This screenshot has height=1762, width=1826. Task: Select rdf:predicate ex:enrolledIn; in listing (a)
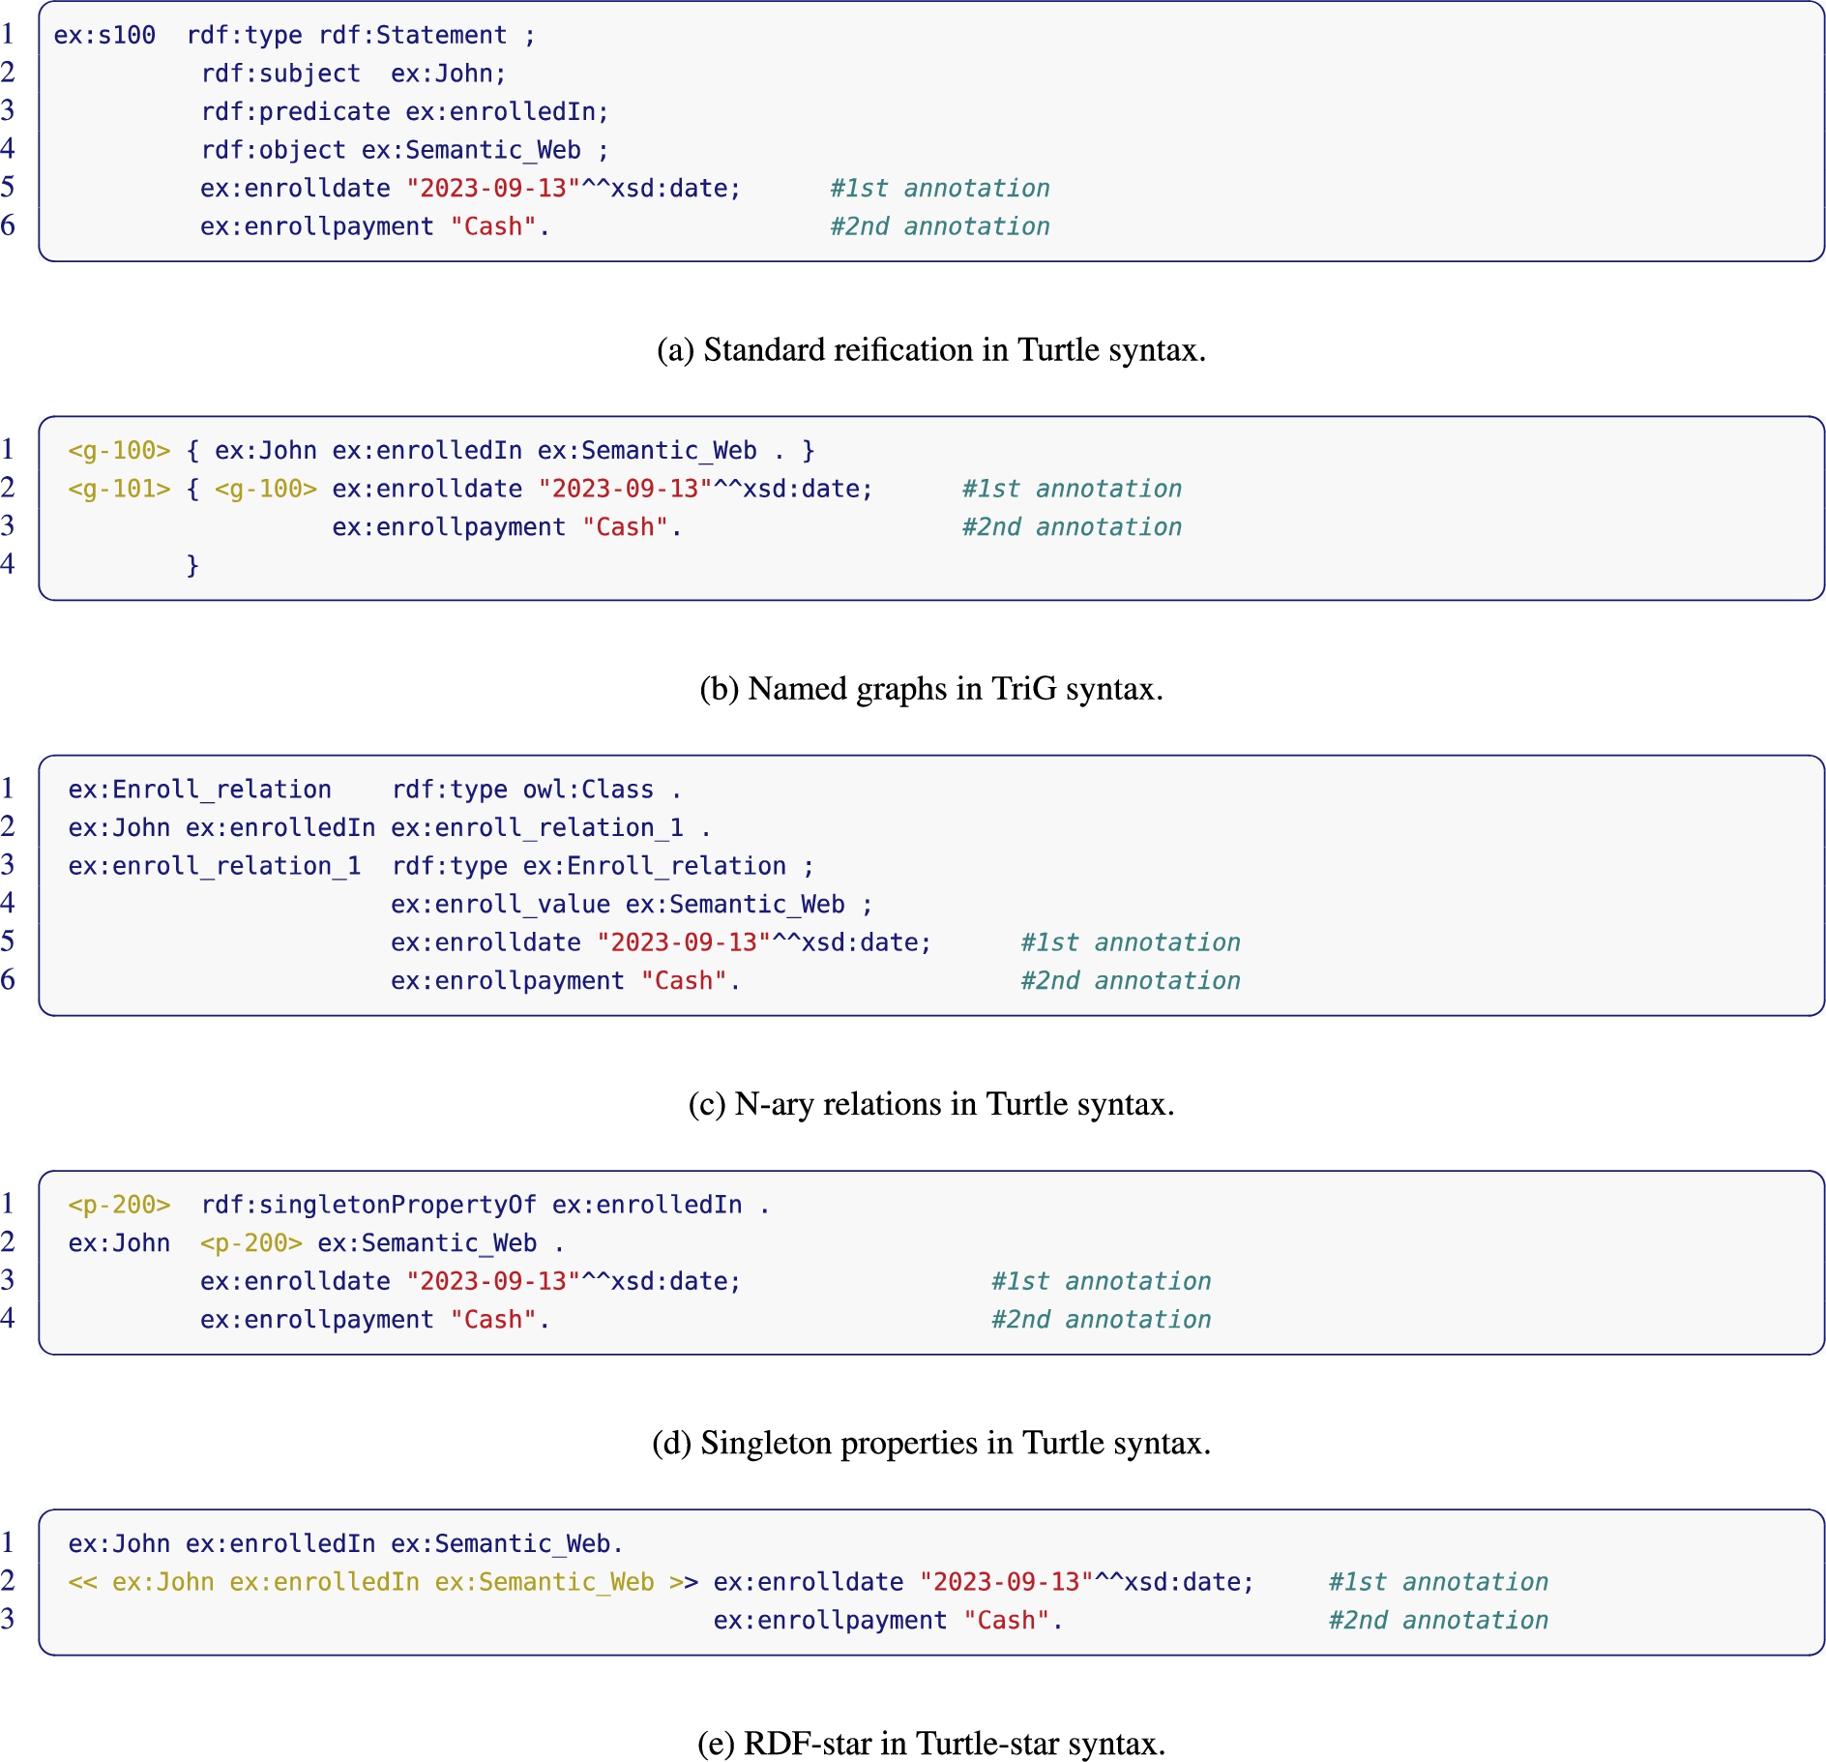(405, 111)
